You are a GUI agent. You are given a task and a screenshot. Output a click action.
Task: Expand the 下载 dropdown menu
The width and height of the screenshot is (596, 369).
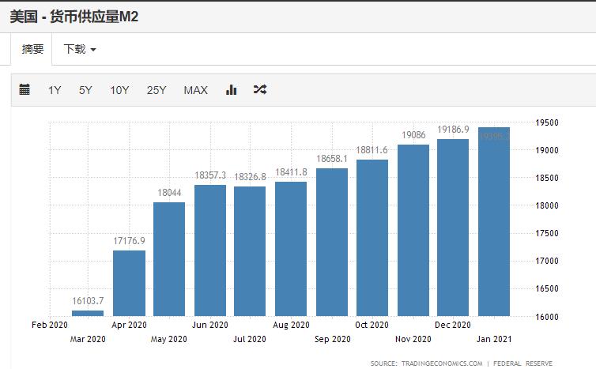point(79,49)
